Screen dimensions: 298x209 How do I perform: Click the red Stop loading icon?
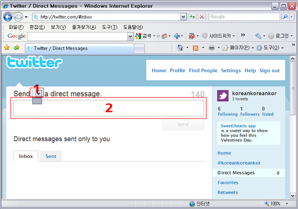click(x=202, y=17)
